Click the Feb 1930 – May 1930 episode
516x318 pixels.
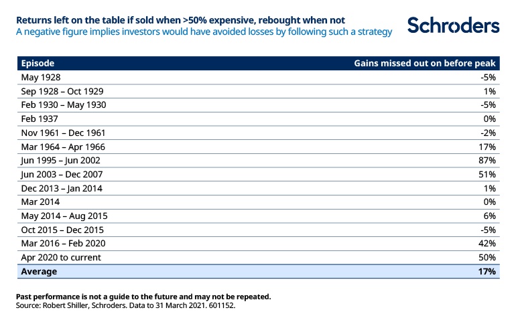point(64,105)
